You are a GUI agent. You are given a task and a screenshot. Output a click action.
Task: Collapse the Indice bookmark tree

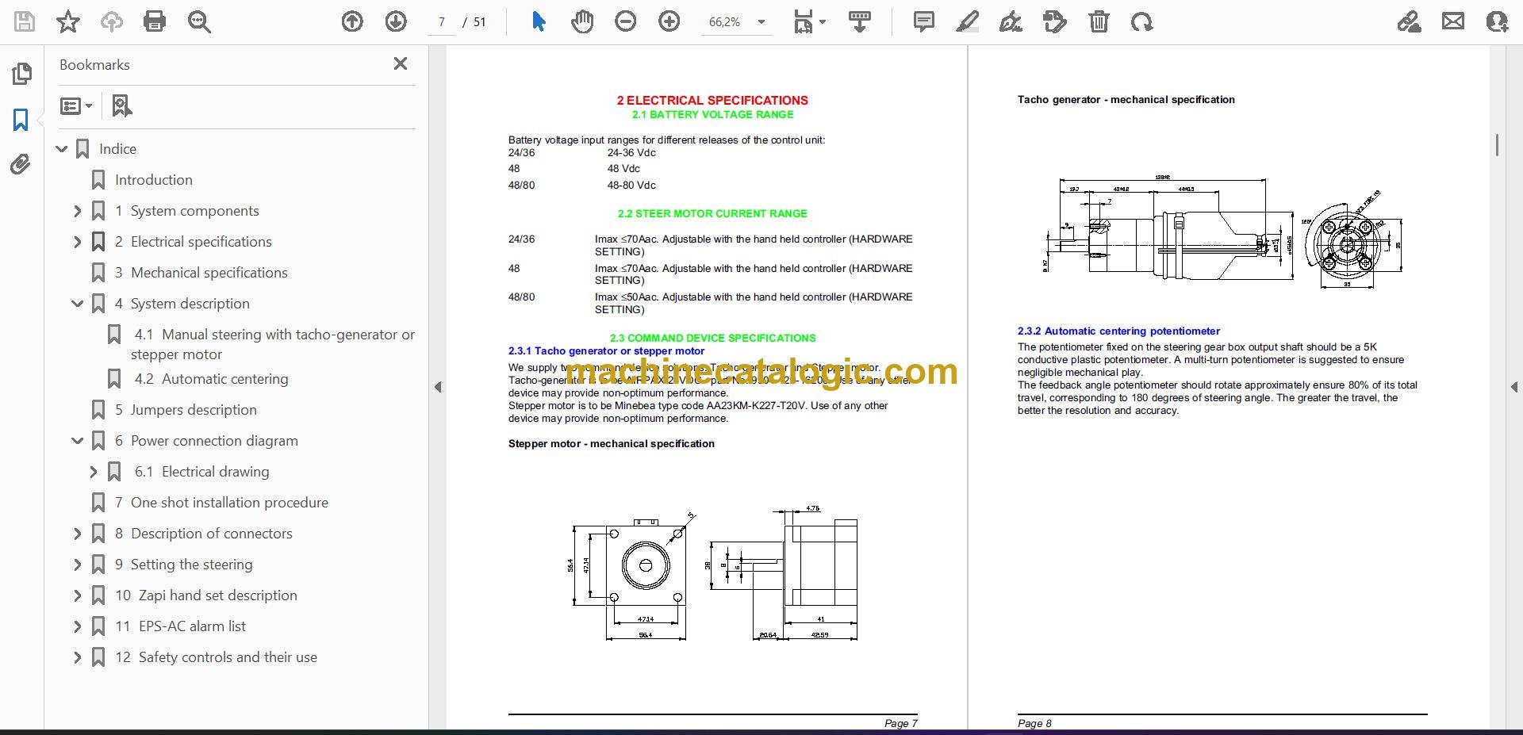(62, 149)
